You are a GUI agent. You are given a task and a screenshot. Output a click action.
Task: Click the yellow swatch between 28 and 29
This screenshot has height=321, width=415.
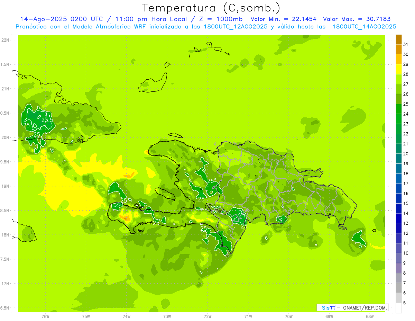[x=399, y=69]
